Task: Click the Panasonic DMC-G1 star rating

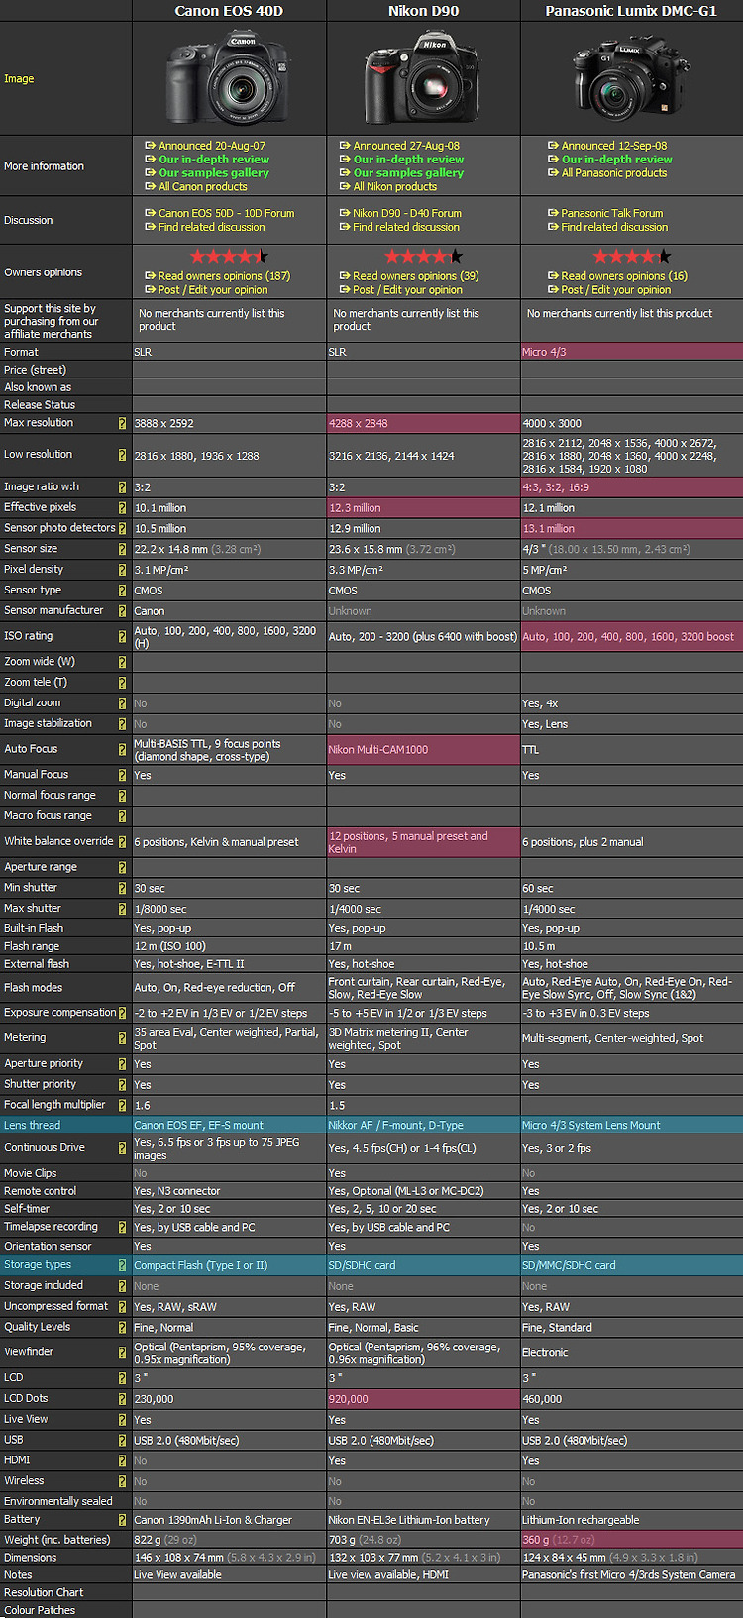Action: [x=631, y=257]
